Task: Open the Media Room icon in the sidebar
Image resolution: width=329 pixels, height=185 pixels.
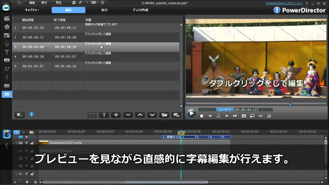Action: [7, 18]
